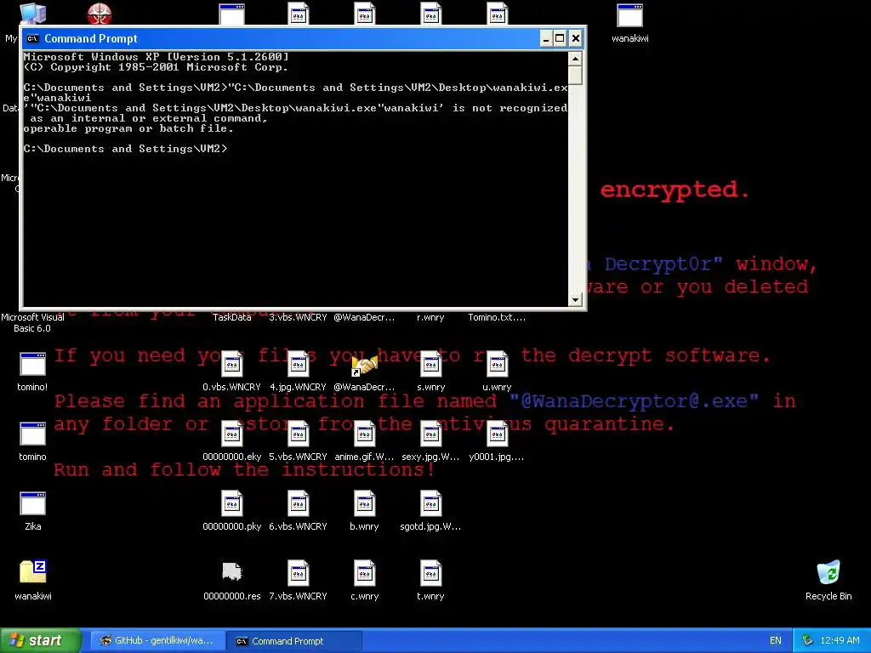The height and width of the screenshot is (653, 871).
Task: Click the 3.vbs.WNCRY desktop label
Action: (x=298, y=317)
